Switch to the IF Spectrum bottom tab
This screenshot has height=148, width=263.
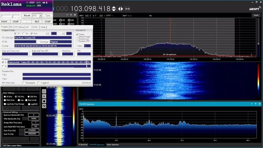[83, 144]
